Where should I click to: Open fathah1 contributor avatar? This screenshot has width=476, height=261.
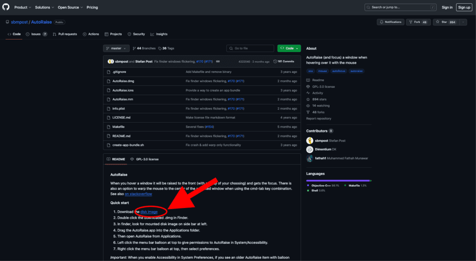click(x=310, y=158)
